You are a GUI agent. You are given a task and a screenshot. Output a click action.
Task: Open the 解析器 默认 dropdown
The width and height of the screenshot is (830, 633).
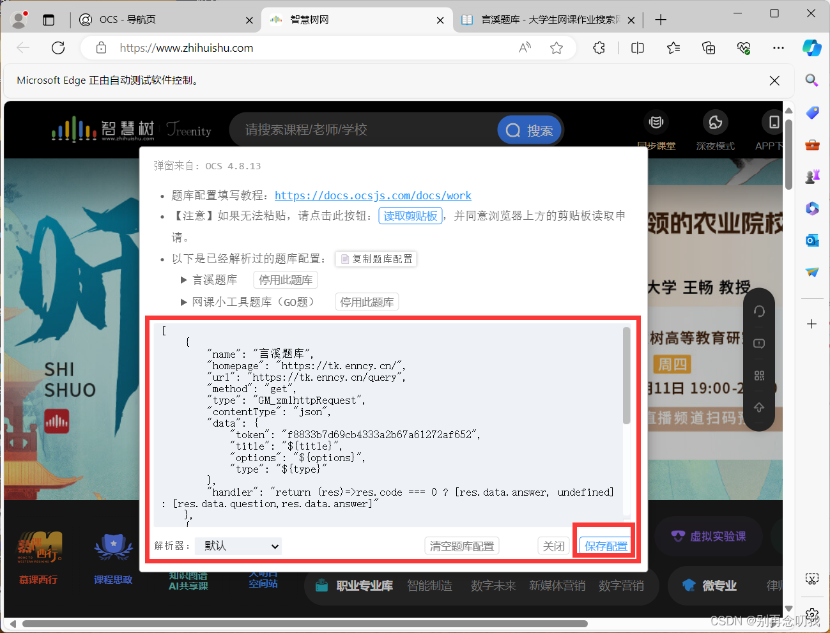238,546
